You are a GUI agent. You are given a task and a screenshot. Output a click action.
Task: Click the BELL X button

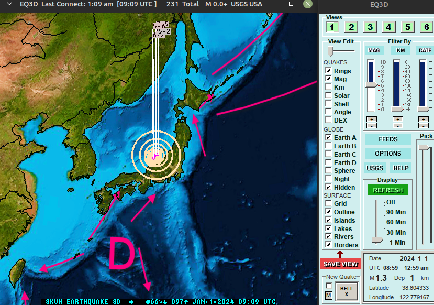tap(346, 291)
